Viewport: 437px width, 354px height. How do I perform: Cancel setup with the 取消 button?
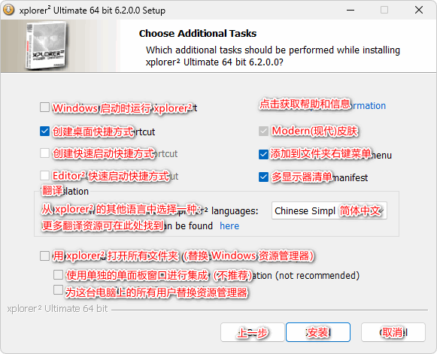pyautogui.click(x=393, y=332)
